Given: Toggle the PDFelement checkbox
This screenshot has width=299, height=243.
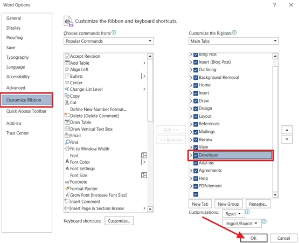Looking at the screenshot, I should (196, 186).
